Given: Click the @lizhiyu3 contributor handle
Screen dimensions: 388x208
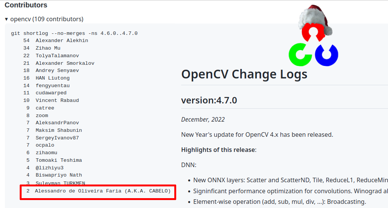Looking at the screenshot, I should click(x=49, y=168).
